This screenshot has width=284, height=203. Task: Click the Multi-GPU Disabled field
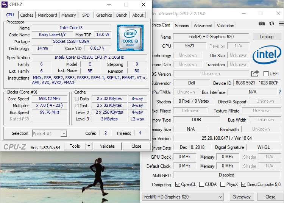click(x=227, y=175)
